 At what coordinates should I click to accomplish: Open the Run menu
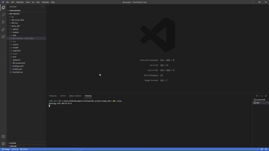point(38,2)
